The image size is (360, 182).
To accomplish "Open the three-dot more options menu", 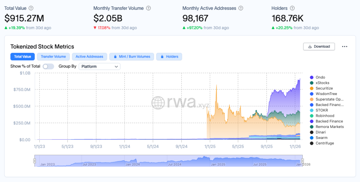I will [x=345, y=47].
